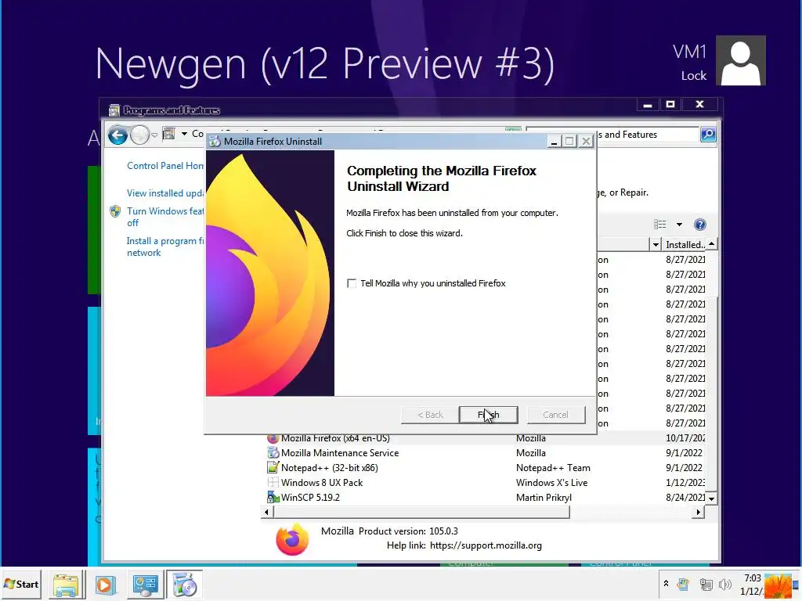Open Control Panel Home link

[165, 166]
